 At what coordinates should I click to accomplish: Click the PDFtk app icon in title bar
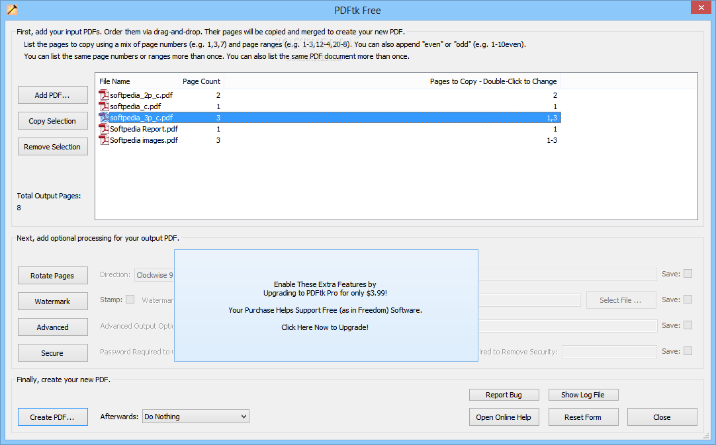tap(12, 9)
